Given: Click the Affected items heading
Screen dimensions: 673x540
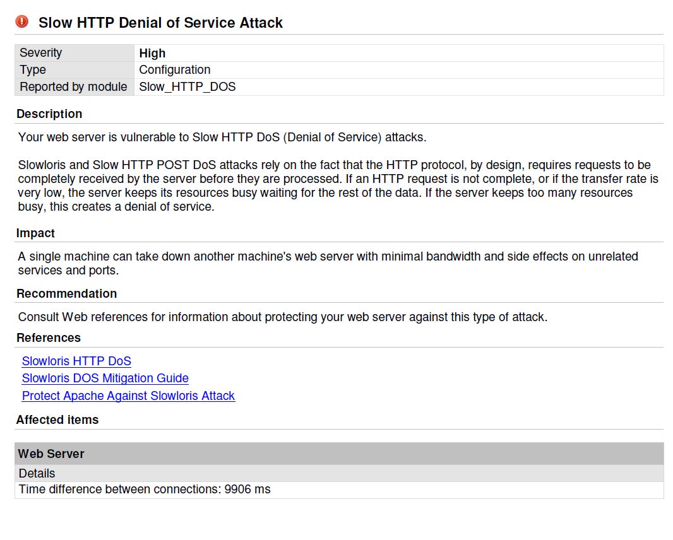Looking at the screenshot, I should (57, 420).
